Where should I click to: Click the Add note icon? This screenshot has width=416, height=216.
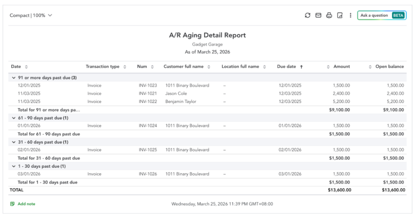pyautogui.click(x=12, y=204)
